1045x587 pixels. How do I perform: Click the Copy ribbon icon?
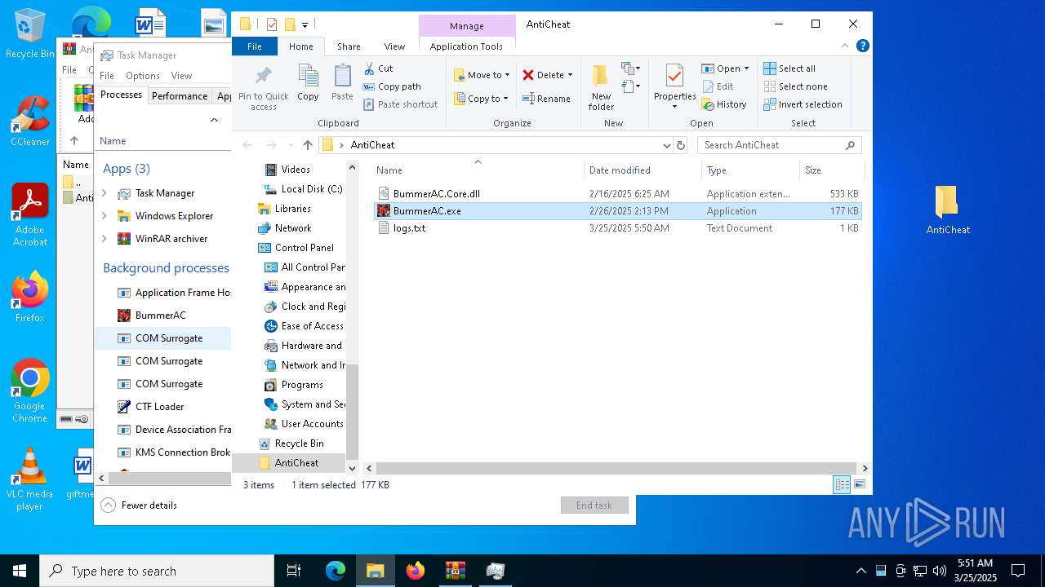coord(308,82)
